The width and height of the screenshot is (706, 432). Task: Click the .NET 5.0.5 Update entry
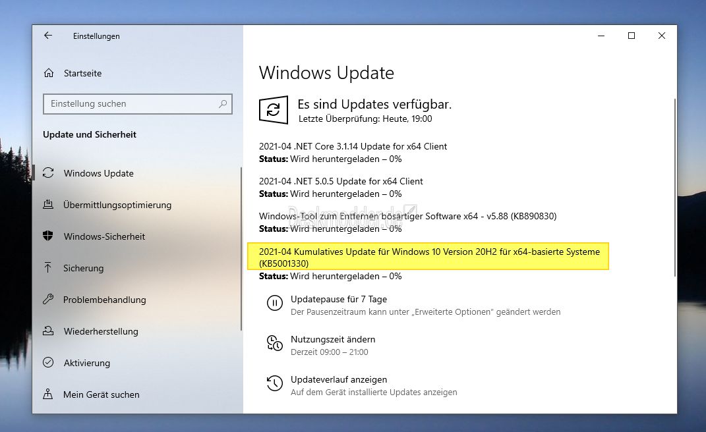coord(341,181)
